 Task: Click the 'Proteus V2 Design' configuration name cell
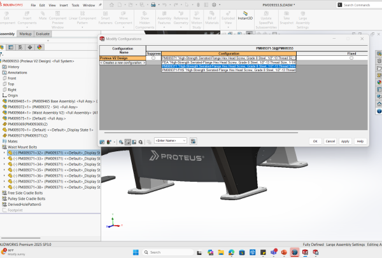click(x=123, y=58)
